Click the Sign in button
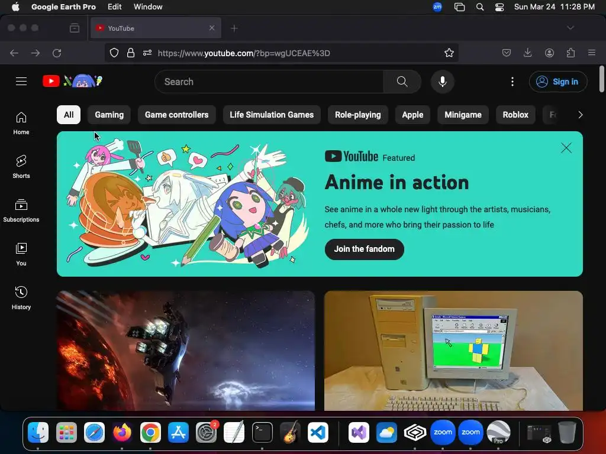Viewport: 606px width, 454px height. click(558, 82)
